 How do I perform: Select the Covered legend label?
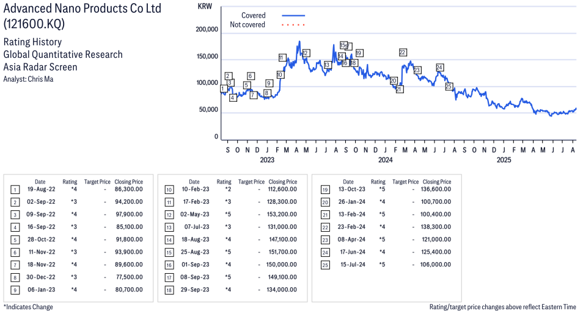point(254,16)
